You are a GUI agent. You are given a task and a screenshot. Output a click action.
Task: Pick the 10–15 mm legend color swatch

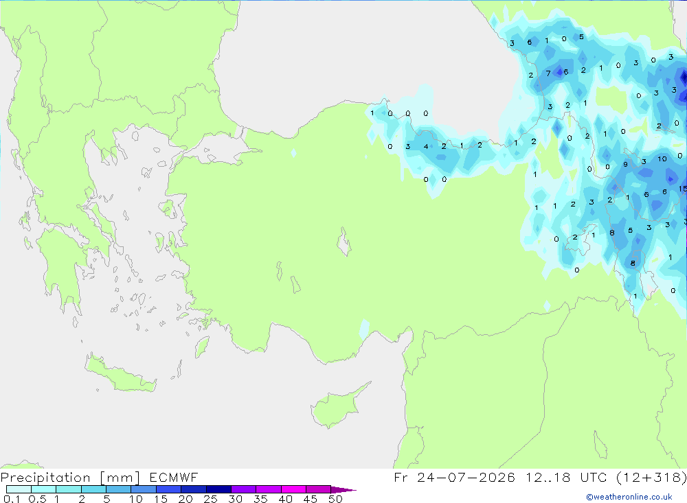(144, 489)
